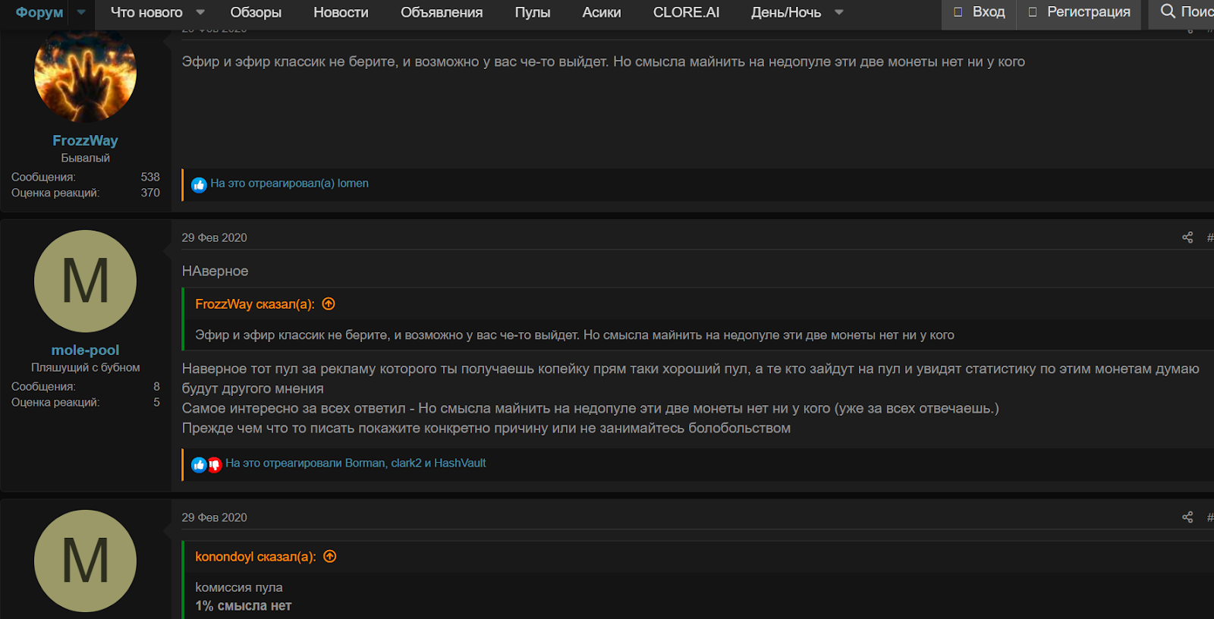Go to the Обзоры section
The height and width of the screenshot is (619, 1214).
256,12
